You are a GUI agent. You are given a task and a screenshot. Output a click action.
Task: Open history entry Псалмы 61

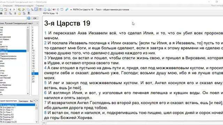click(x=7, y=115)
